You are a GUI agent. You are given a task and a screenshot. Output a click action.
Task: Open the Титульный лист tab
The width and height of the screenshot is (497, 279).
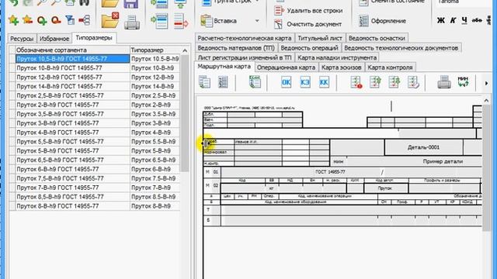(320, 38)
